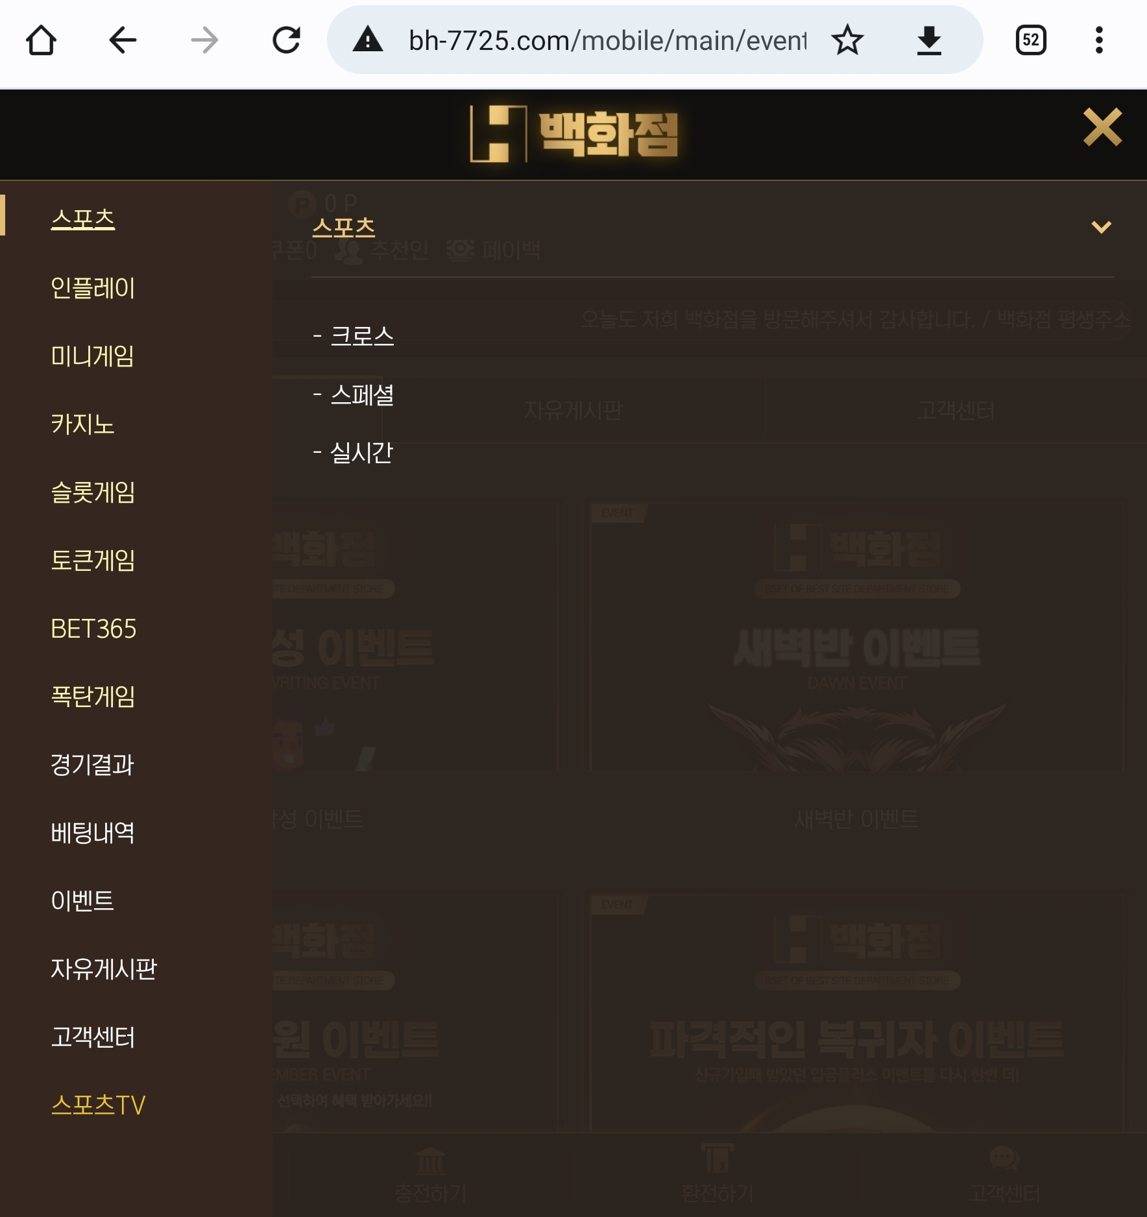Click the 백화점 logo in the header
Image resolution: width=1147 pixels, height=1217 pixels.
tap(573, 134)
